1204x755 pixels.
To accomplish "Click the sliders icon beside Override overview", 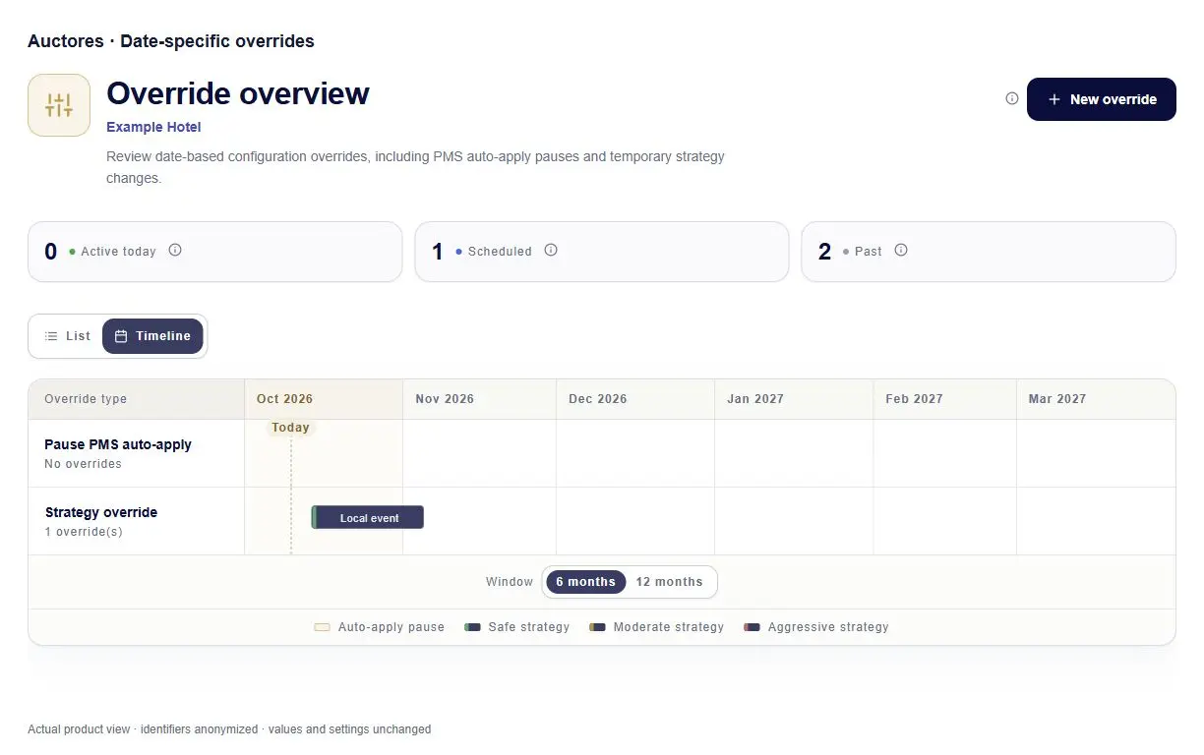I will pyautogui.click(x=59, y=105).
